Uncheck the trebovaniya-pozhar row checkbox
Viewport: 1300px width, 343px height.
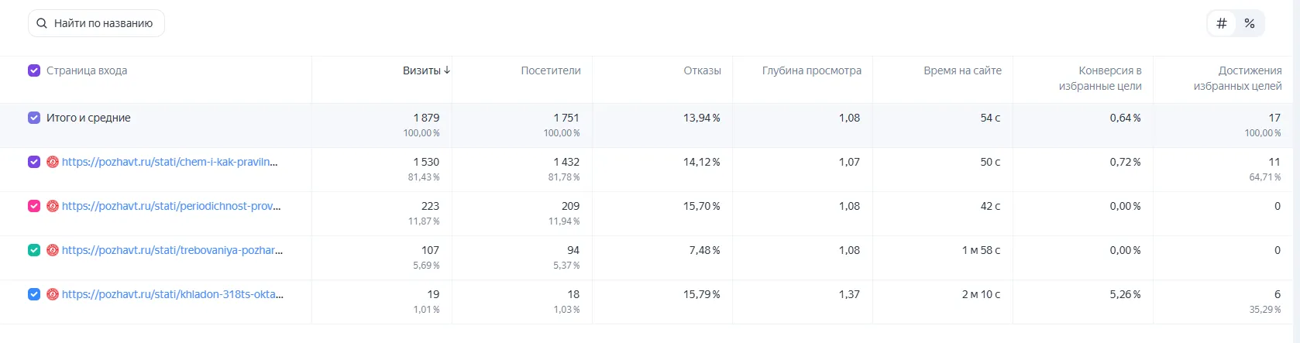tap(34, 250)
